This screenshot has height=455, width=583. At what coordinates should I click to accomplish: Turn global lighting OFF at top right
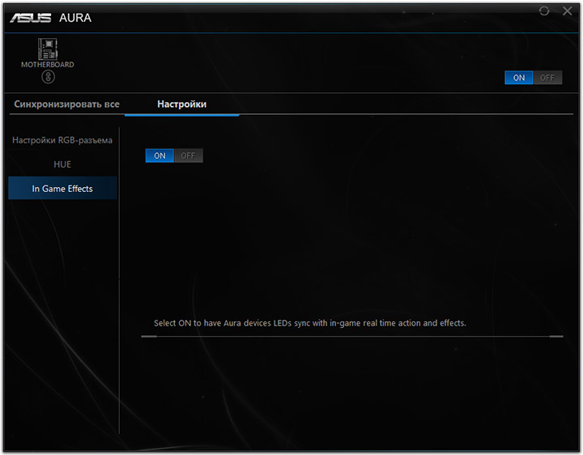547,78
